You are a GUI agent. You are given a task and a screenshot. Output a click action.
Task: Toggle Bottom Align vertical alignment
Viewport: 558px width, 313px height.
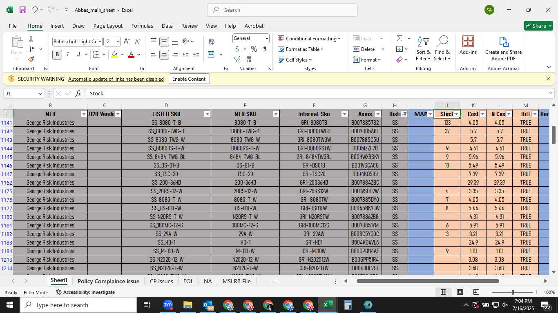175,42
